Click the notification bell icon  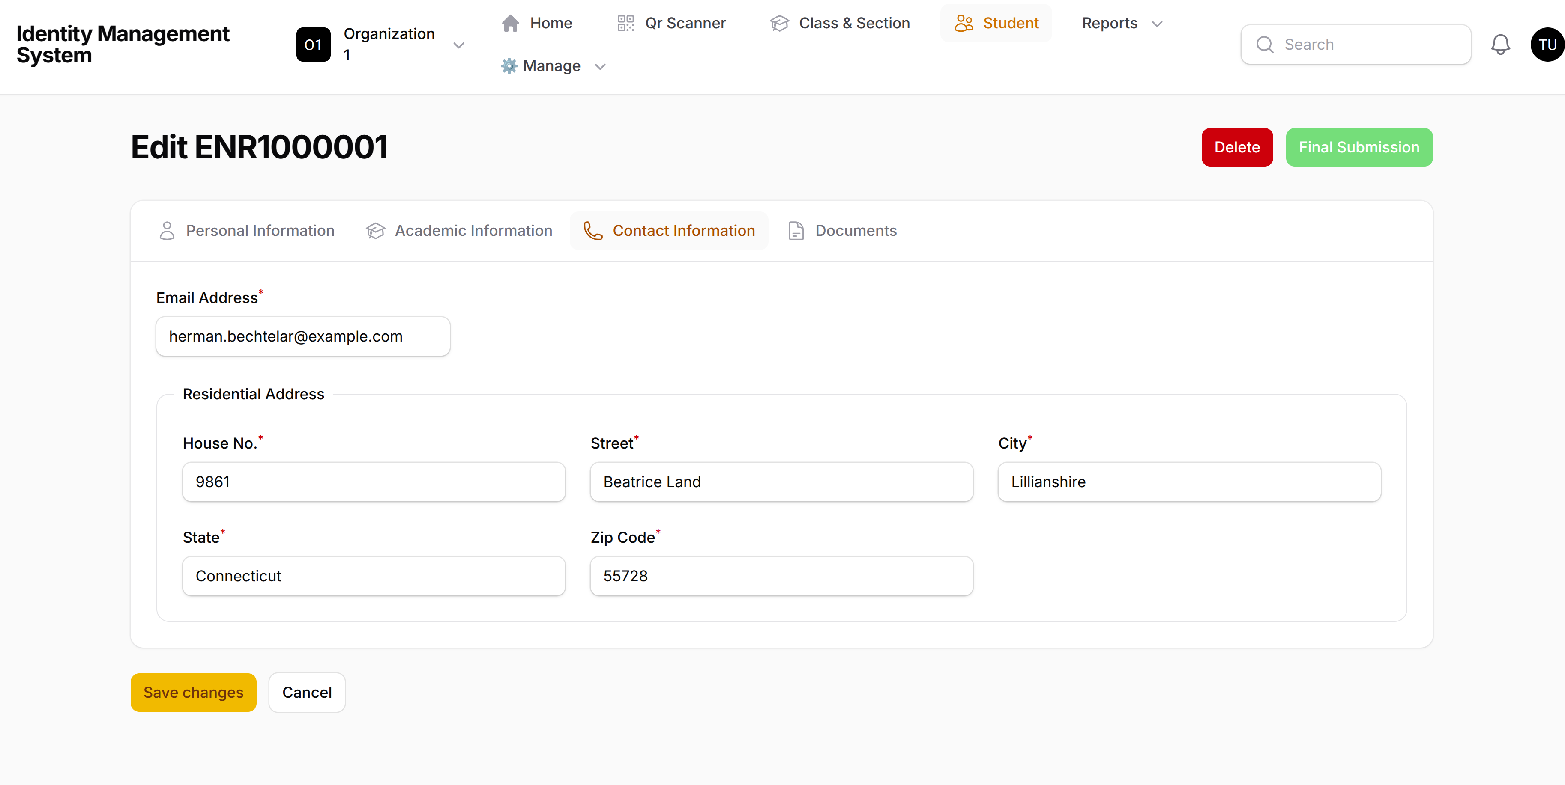1500,45
